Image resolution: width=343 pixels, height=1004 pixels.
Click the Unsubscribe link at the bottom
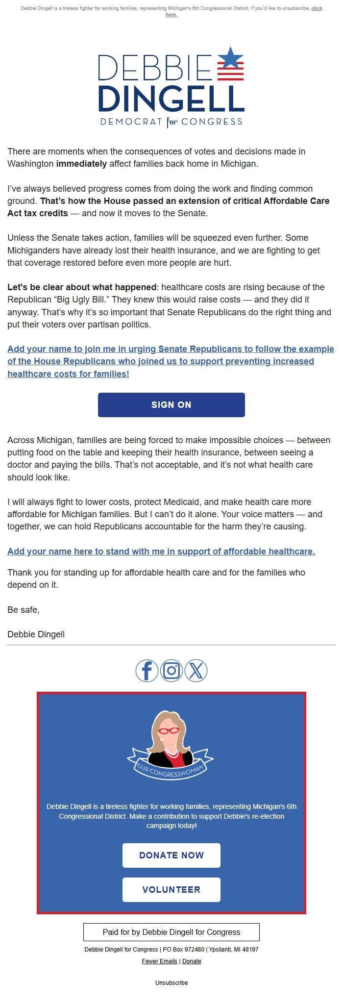[171, 982]
